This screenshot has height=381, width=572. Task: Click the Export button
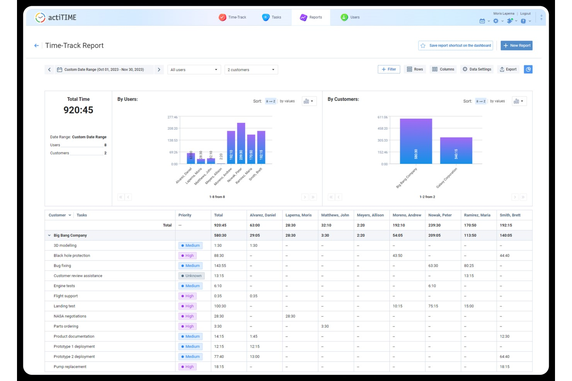point(508,69)
